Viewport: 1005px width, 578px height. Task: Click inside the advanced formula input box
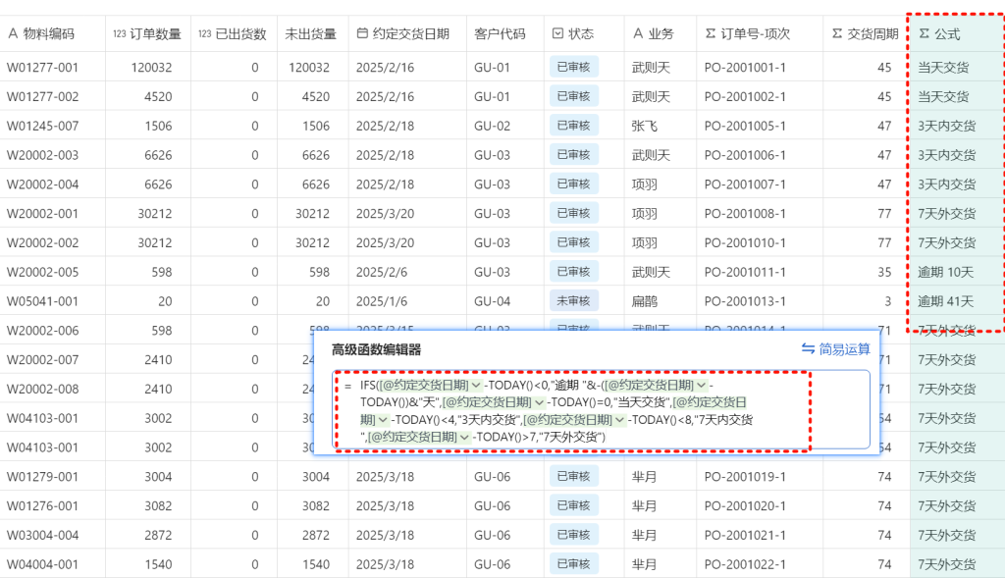(602, 410)
